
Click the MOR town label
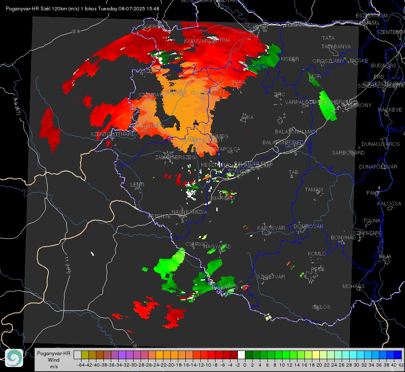coord(315,76)
